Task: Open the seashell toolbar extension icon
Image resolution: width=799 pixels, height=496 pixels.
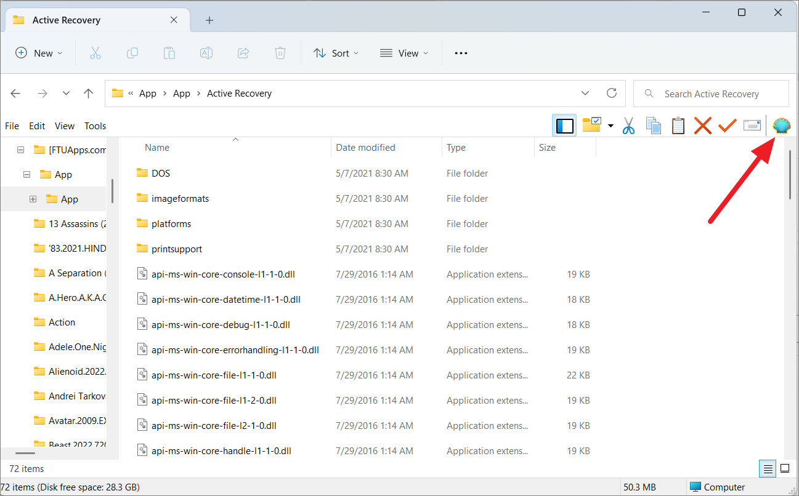Action: coord(781,126)
